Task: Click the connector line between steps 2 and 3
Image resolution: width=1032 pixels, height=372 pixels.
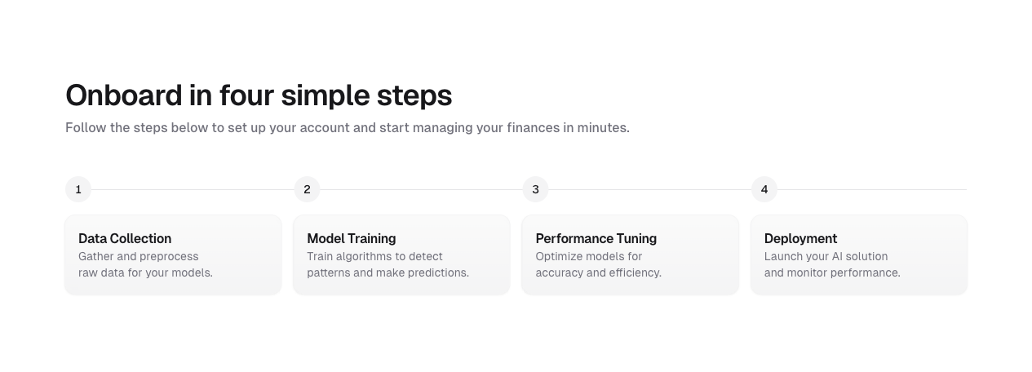Action: tap(421, 189)
